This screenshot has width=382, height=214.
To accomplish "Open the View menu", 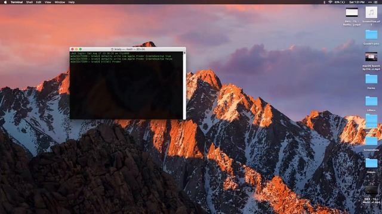I will click(x=48, y=2).
